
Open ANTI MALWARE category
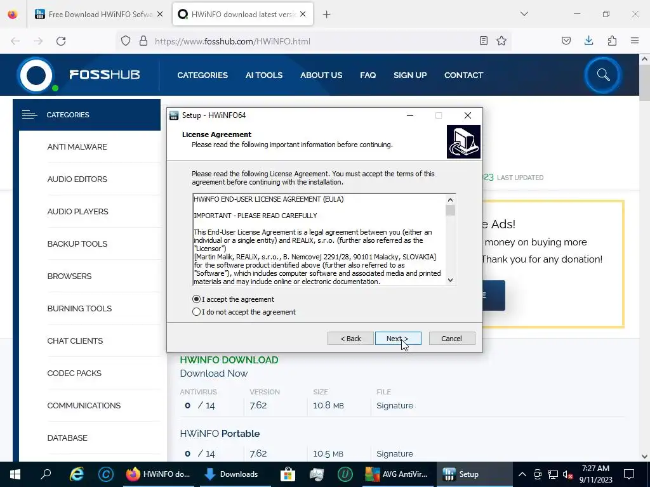(77, 147)
